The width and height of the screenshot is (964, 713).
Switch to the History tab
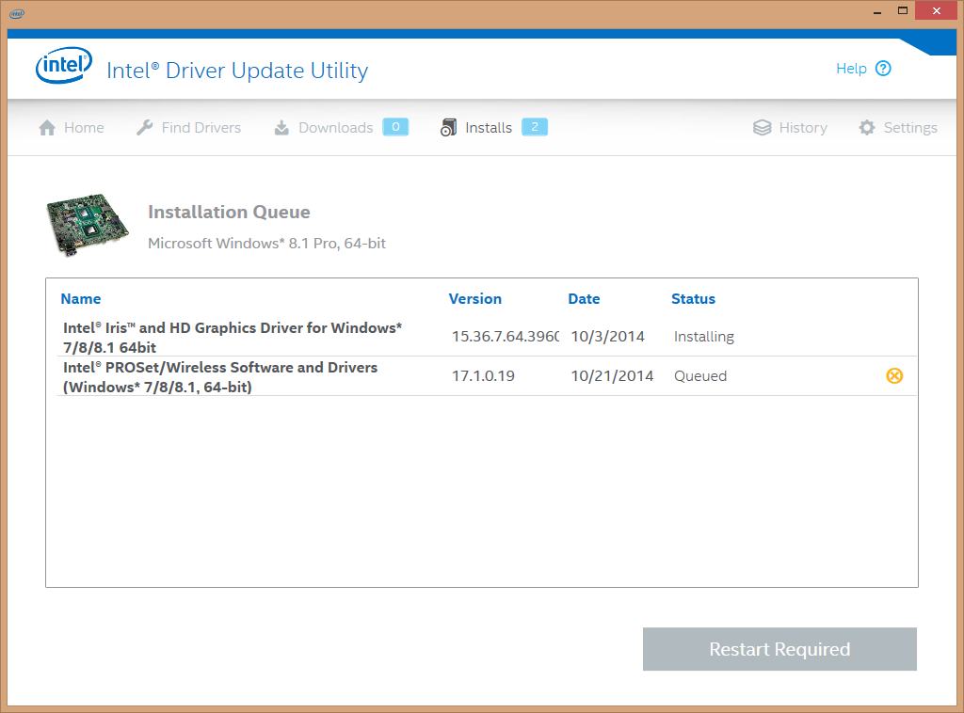tap(802, 127)
